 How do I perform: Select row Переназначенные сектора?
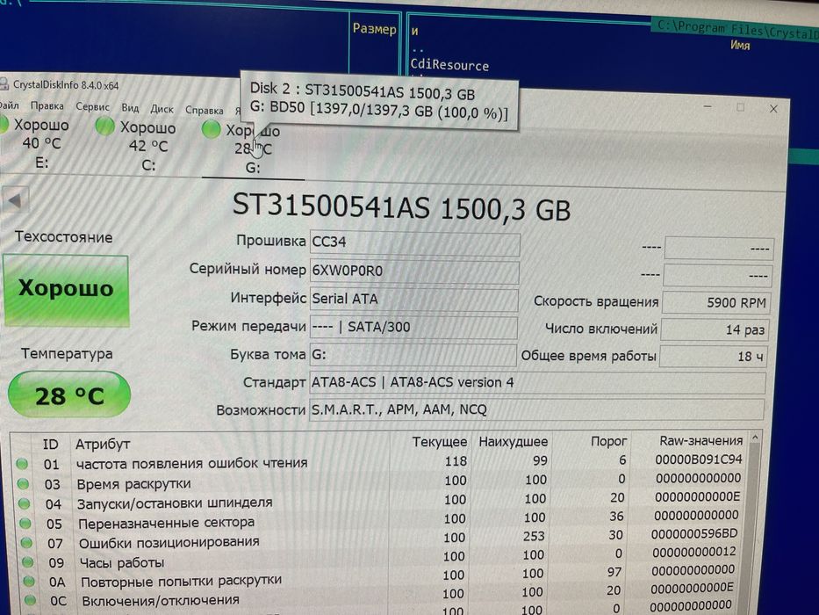coord(381,519)
